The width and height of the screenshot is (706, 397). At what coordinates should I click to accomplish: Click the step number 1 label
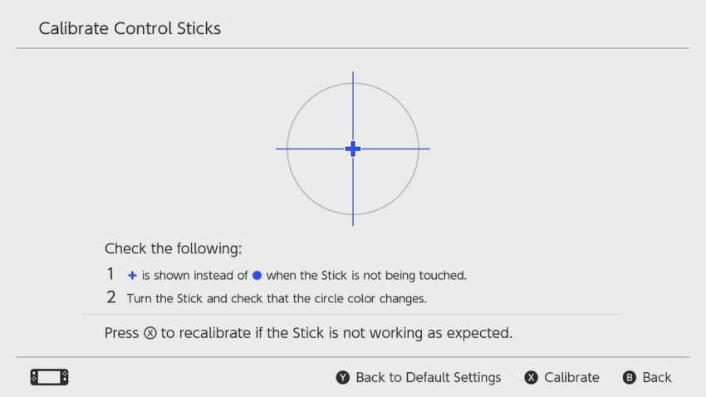110,274
